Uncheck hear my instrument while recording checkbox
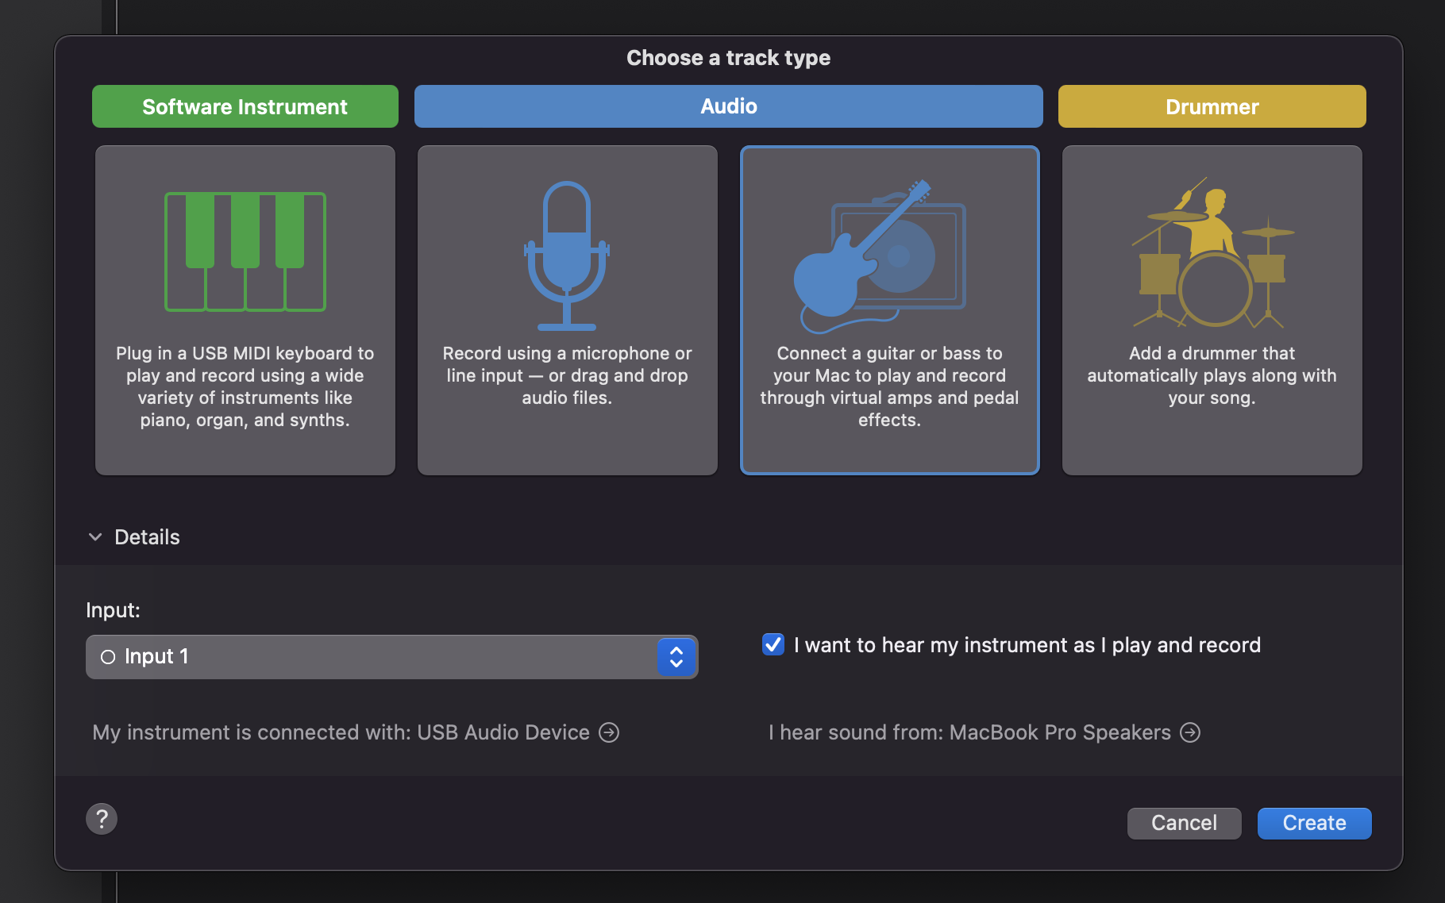1445x903 pixels. (773, 644)
